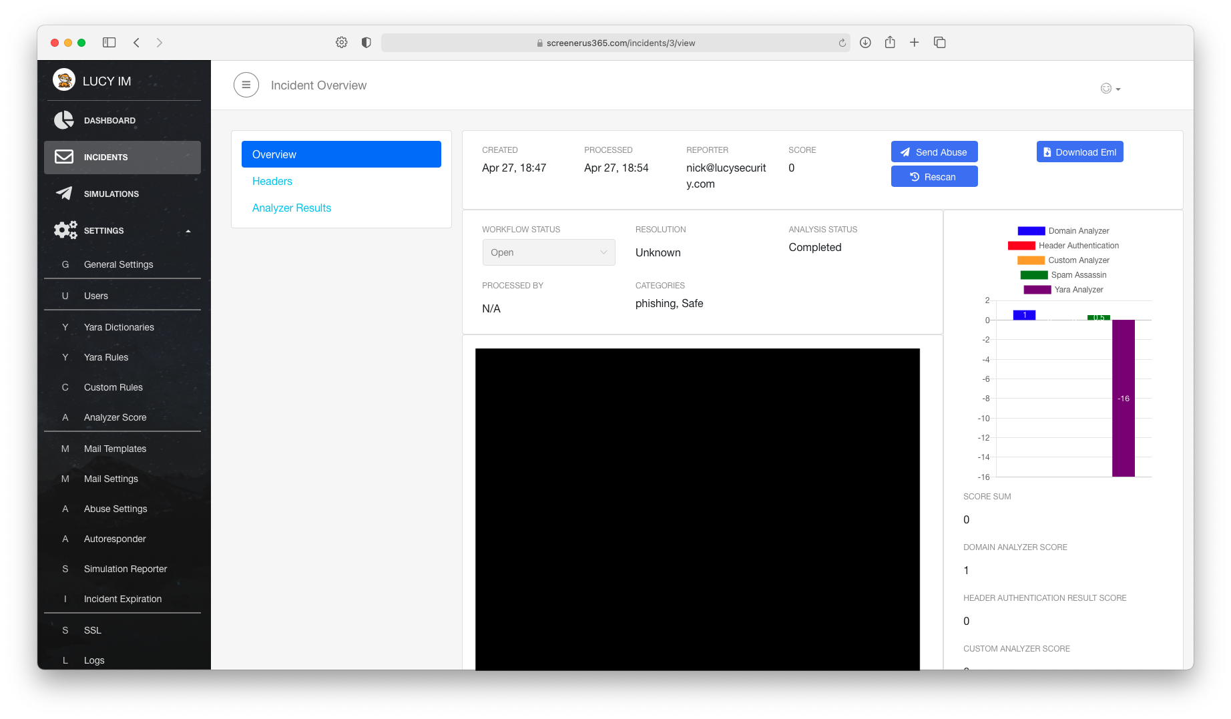Click the LUCY IM logo avatar
1231x719 pixels.
pyautogui.click(x=64, y=80)
